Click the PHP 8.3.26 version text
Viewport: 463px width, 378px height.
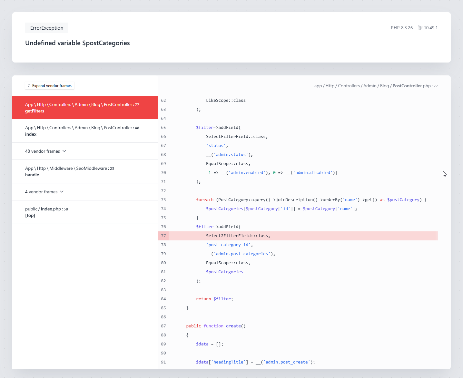click(402, 28)
